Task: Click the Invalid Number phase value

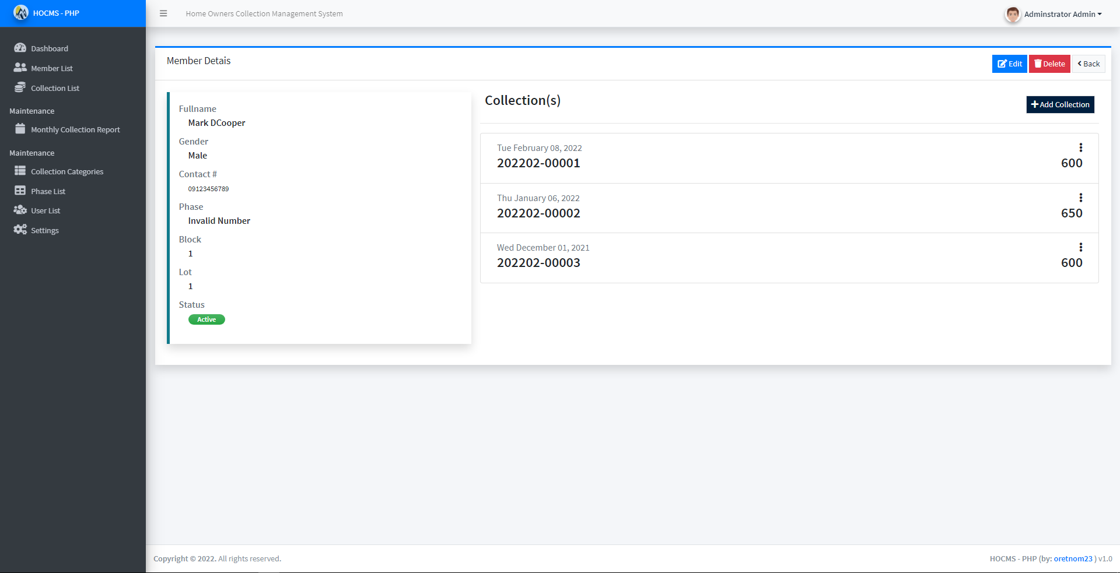Action: click(x=219, y=221)
